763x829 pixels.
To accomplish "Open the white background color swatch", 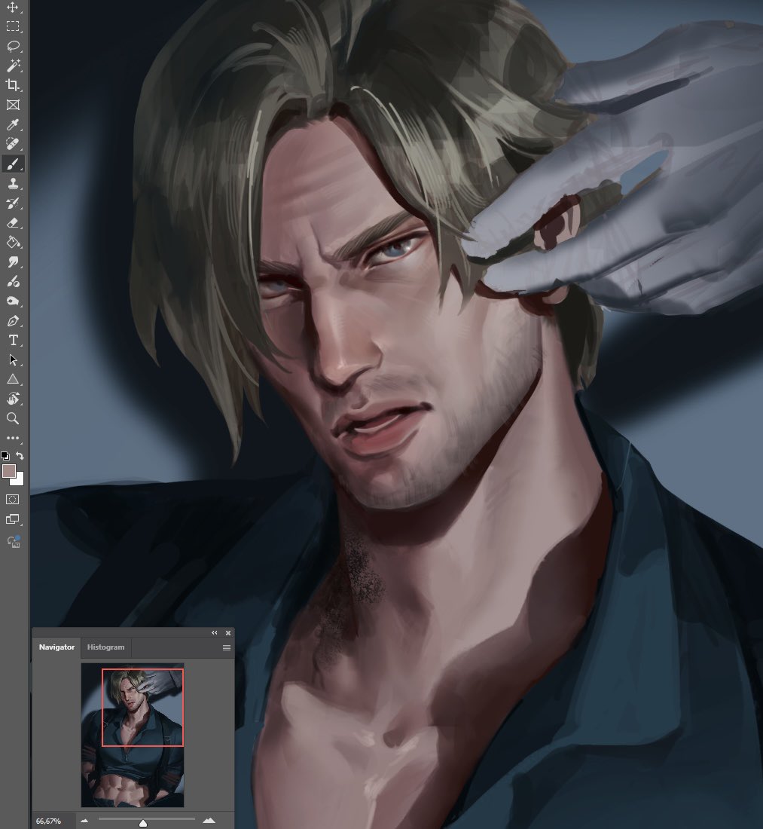I will tap(20, 481).
